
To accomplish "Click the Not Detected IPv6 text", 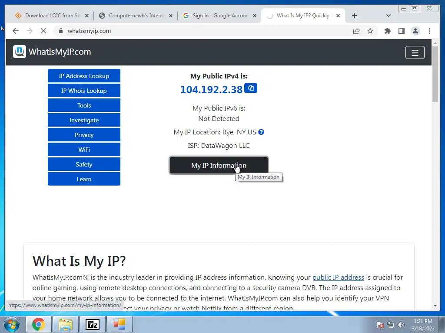I will (219, 119).
